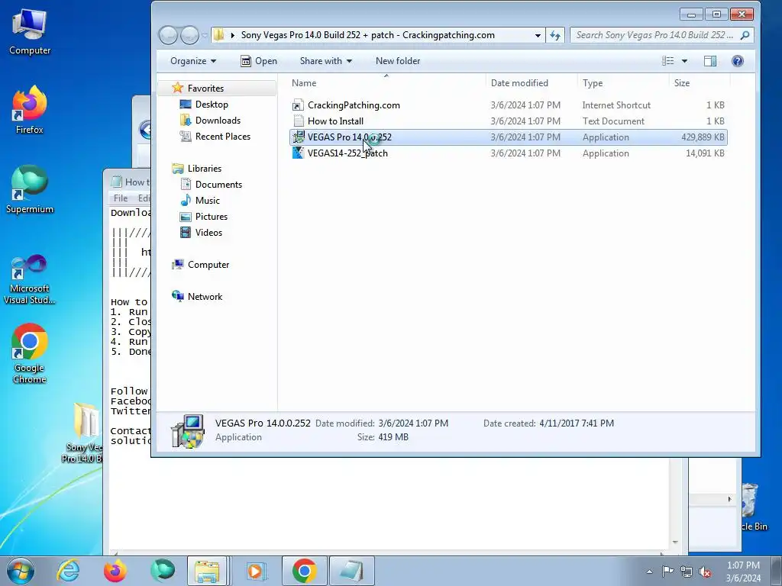The image size is (782, 586).
Task: Click the network tray icon
Action: pos(687,572)
